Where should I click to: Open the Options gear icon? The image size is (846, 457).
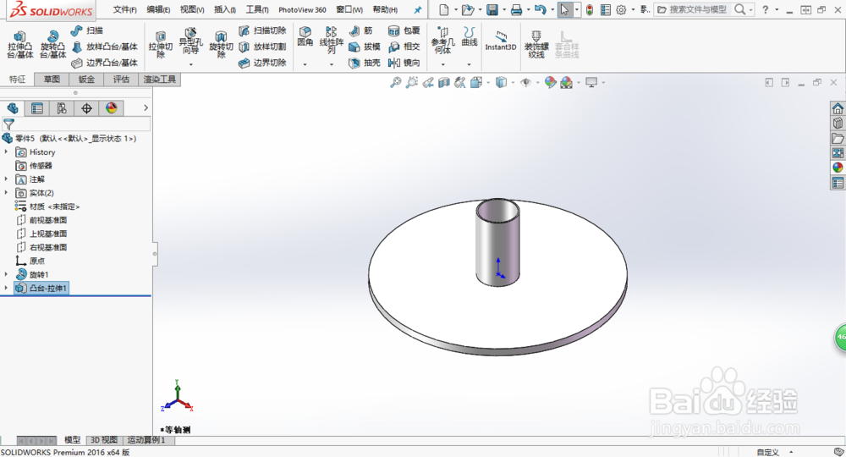(x=621, y=9)
